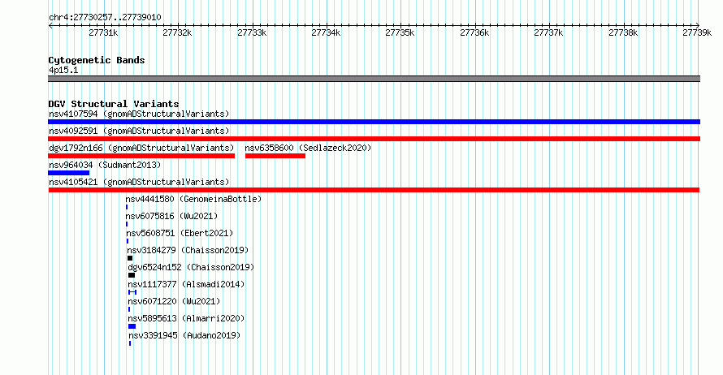Open dgv6524n152 Chaisson2019 variant label

point(192,267)
